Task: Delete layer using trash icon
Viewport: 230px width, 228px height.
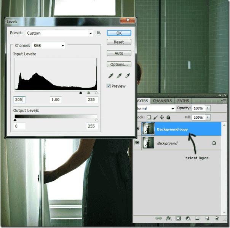Action: (217, 218)
